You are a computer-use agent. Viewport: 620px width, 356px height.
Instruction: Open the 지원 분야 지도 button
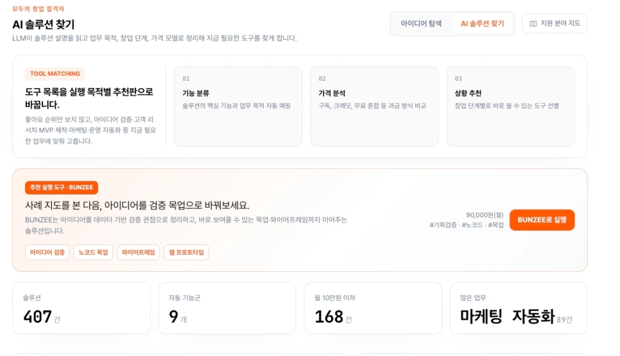coord(555,24)
